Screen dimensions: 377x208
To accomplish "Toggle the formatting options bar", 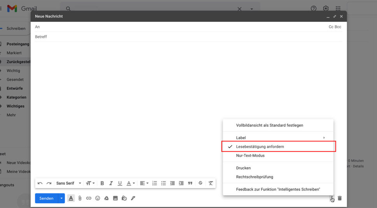I will point(71,198).
